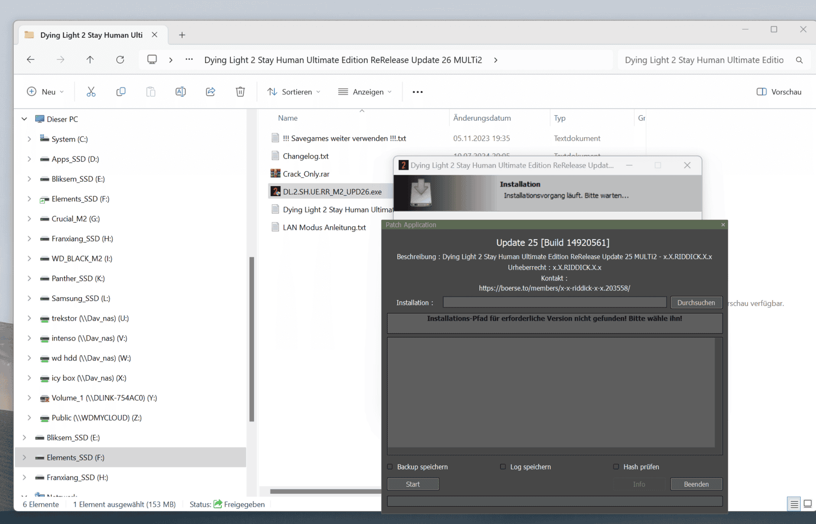Click the Share icon in toolbar
The width and height of the screenshot is (816, 524).
pos(210,92)
